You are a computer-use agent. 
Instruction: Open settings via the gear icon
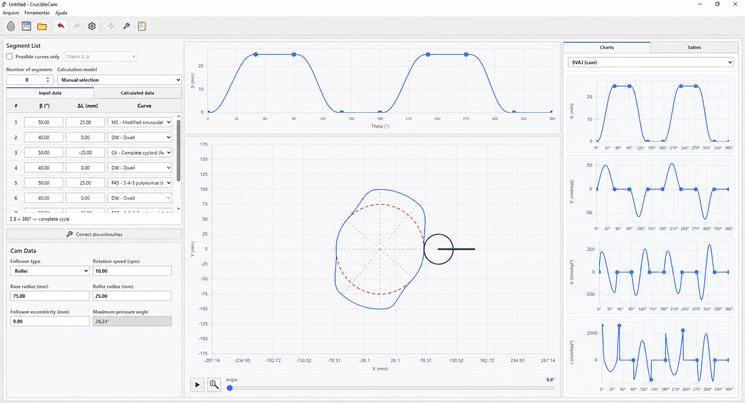click(92, 26)
